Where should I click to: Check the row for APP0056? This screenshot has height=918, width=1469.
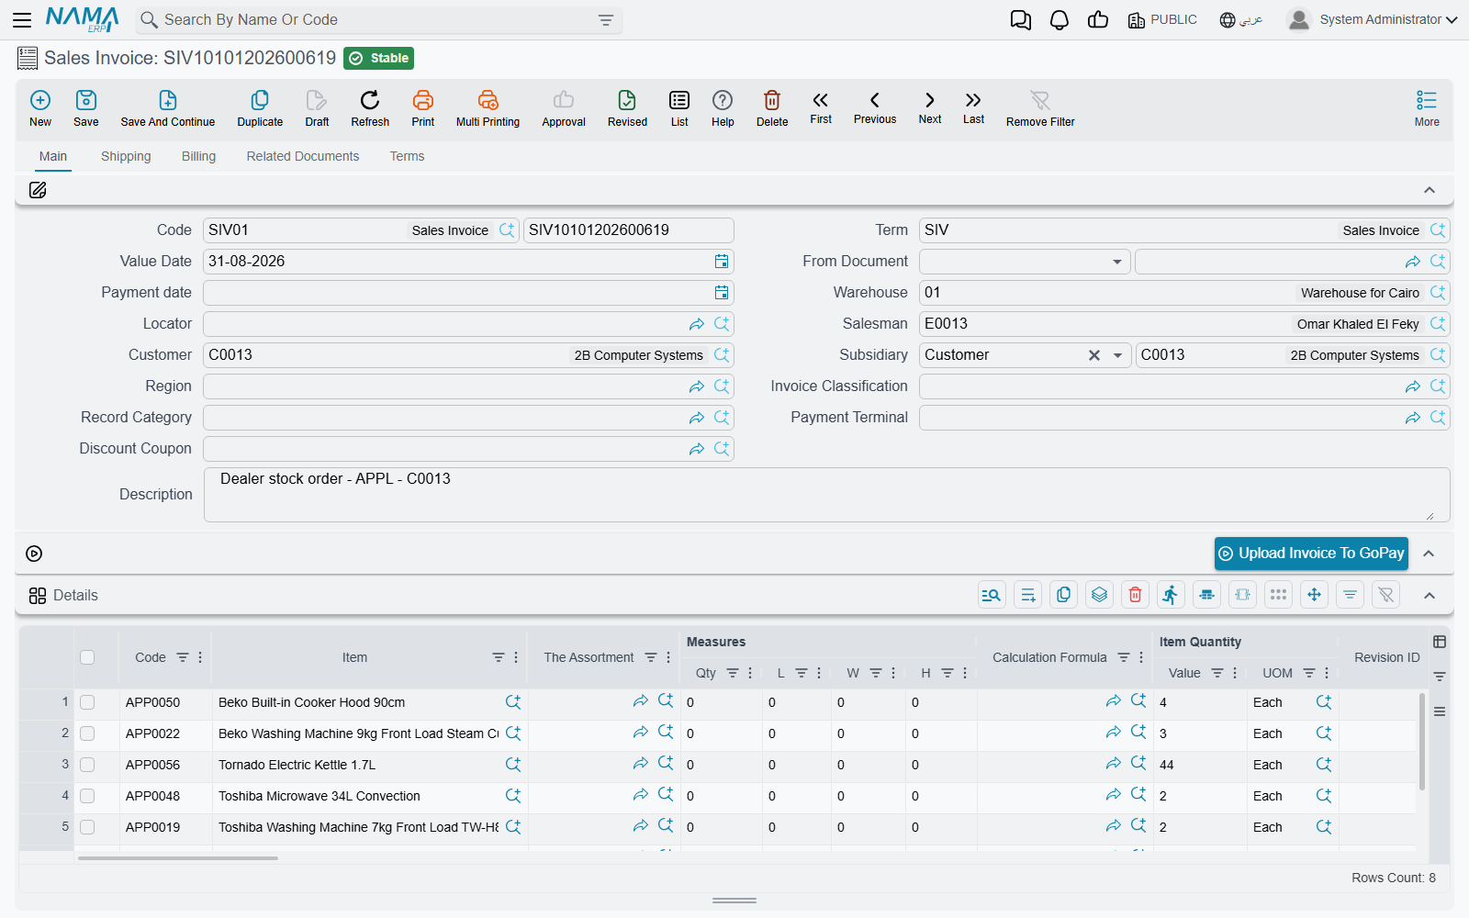pyautogui.click(x=87, y=765)
